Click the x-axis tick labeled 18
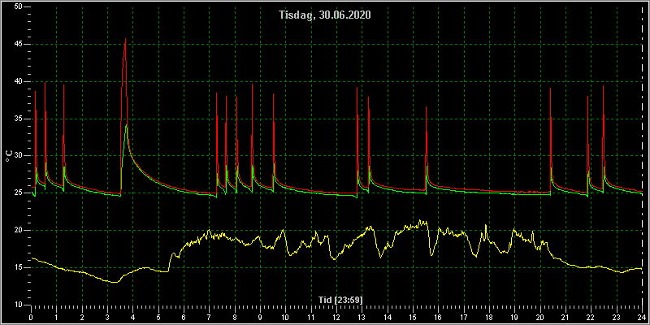This screenshot has height=325, width=650. pos(489,318)
